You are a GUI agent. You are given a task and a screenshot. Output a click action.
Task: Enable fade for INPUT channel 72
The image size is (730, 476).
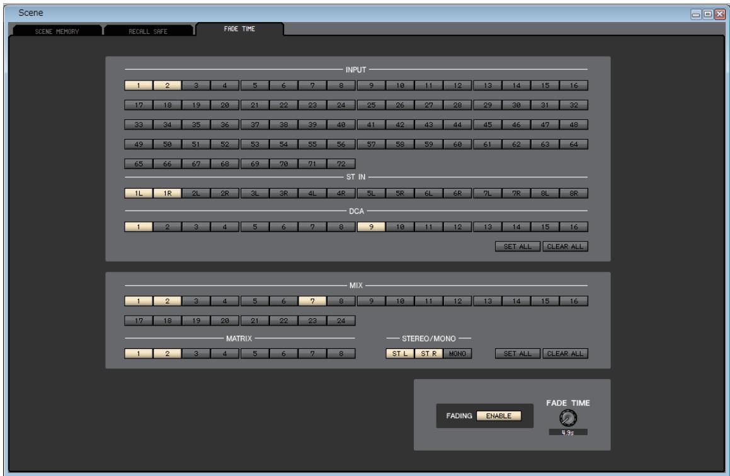(x=341, y=163)
